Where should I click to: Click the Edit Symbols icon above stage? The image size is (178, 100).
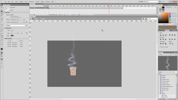click(146, 19)
